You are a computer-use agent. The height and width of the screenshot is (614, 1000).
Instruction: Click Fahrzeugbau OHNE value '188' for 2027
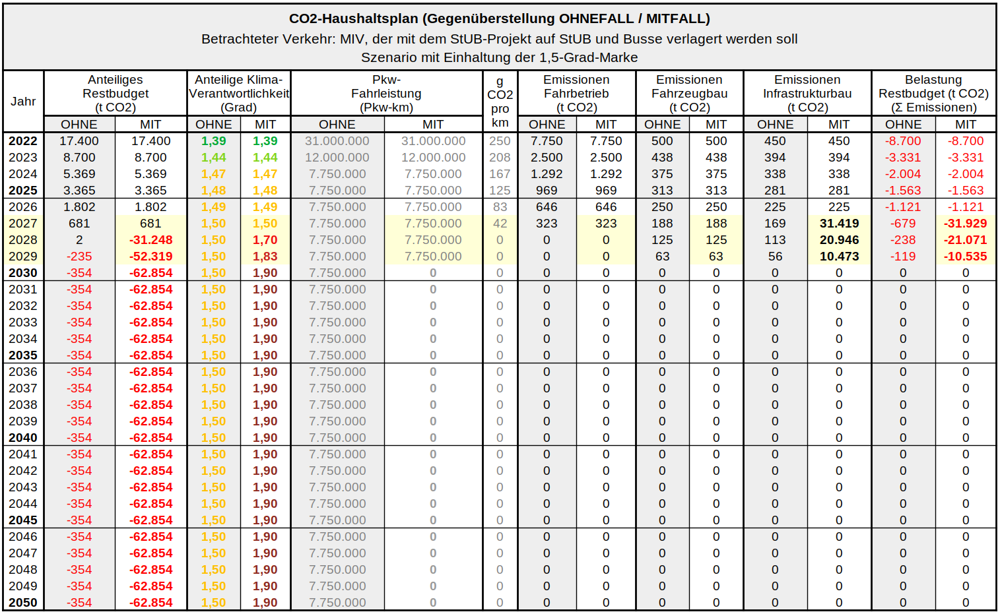pos(662,224)
